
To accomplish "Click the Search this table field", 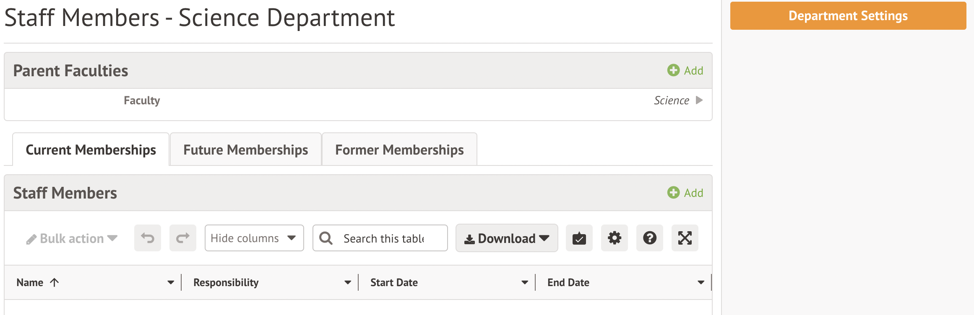I will pyautogui.click(x=384, y=238).
